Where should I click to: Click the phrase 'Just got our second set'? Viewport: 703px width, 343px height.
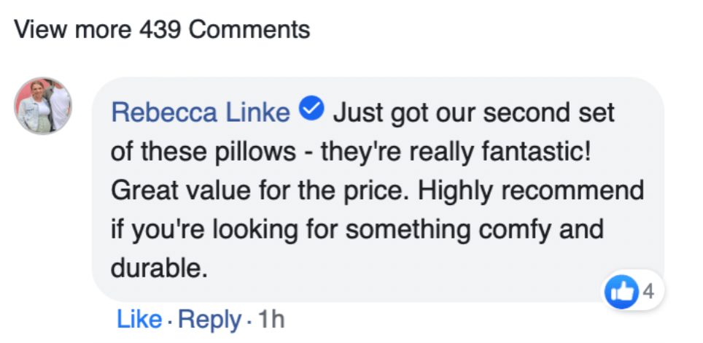[x=474, y=112]
